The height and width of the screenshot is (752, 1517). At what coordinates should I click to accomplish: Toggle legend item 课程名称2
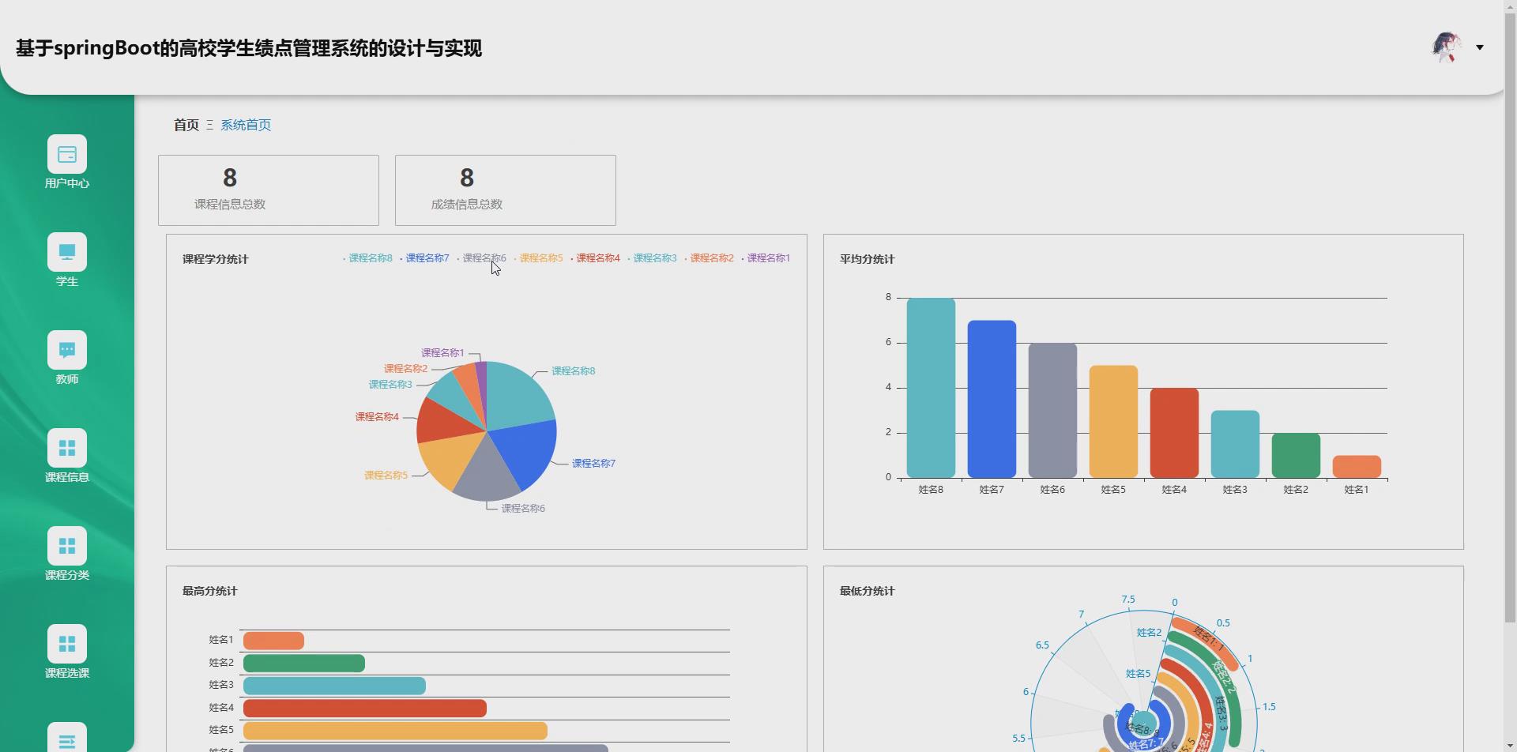tap(710, 258)
